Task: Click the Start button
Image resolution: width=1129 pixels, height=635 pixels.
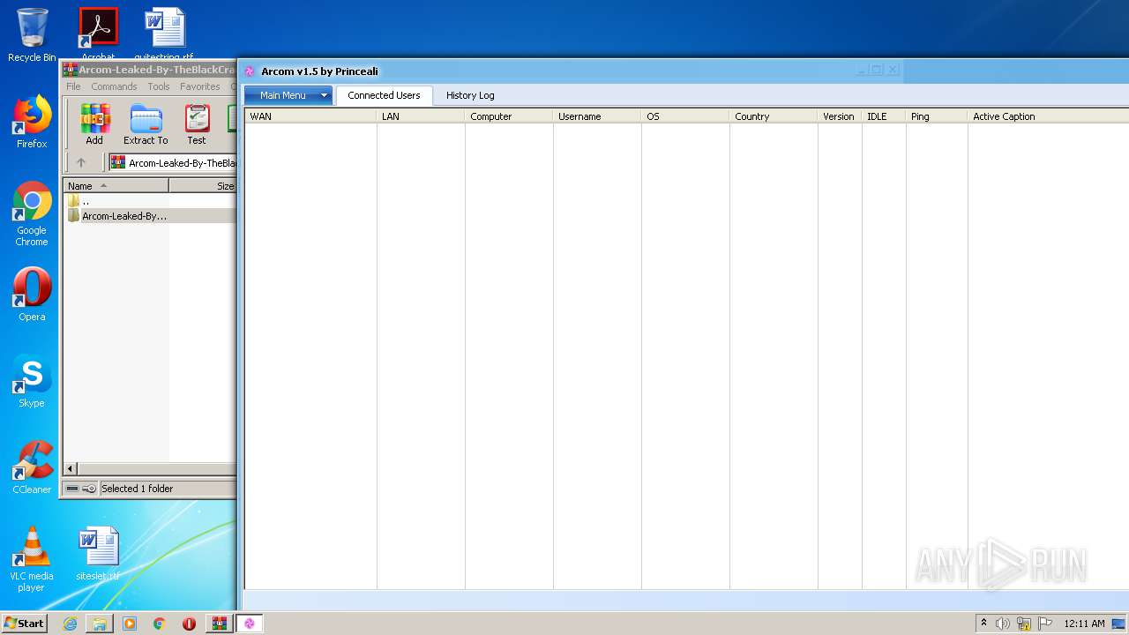Action: tap(25, 623)
